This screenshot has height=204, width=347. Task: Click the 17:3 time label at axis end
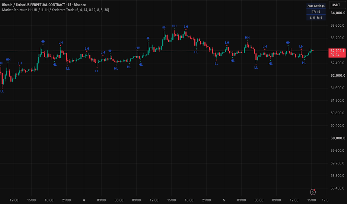click(325, 200)
